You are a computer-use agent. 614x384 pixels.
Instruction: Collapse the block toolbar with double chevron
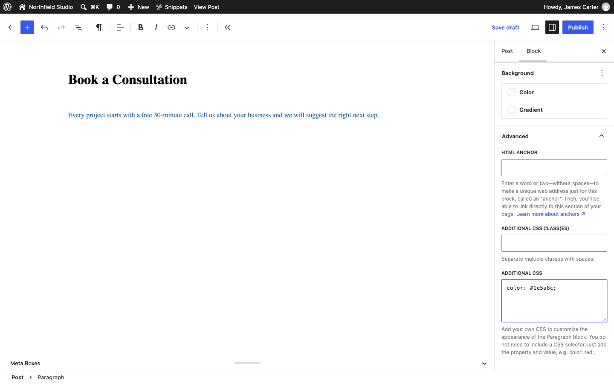click(x=228, y=27)
